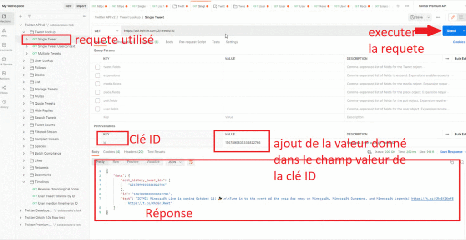Screen dimensions: 466x240
Task: Select the Single Tweet Usercontext request
Action: (56, 46)
